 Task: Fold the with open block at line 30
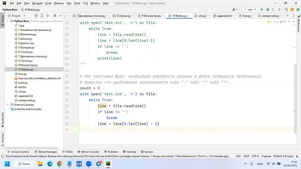pyautogui.click(x=79, y=94)
